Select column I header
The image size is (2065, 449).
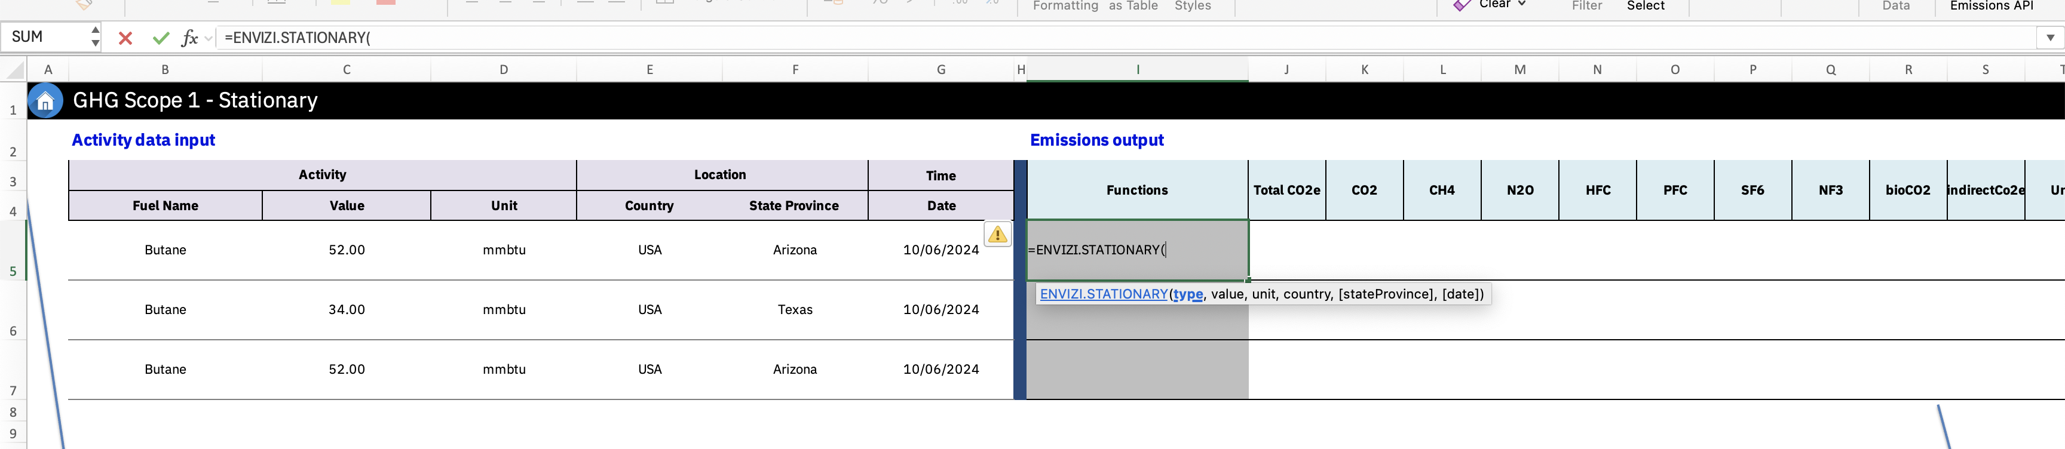pyautogui.click(x=1136, y=70)
